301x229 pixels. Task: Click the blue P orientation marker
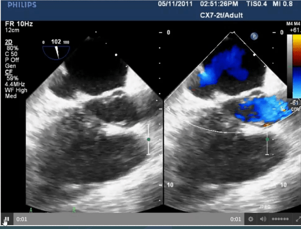click(x=254, y=35)
